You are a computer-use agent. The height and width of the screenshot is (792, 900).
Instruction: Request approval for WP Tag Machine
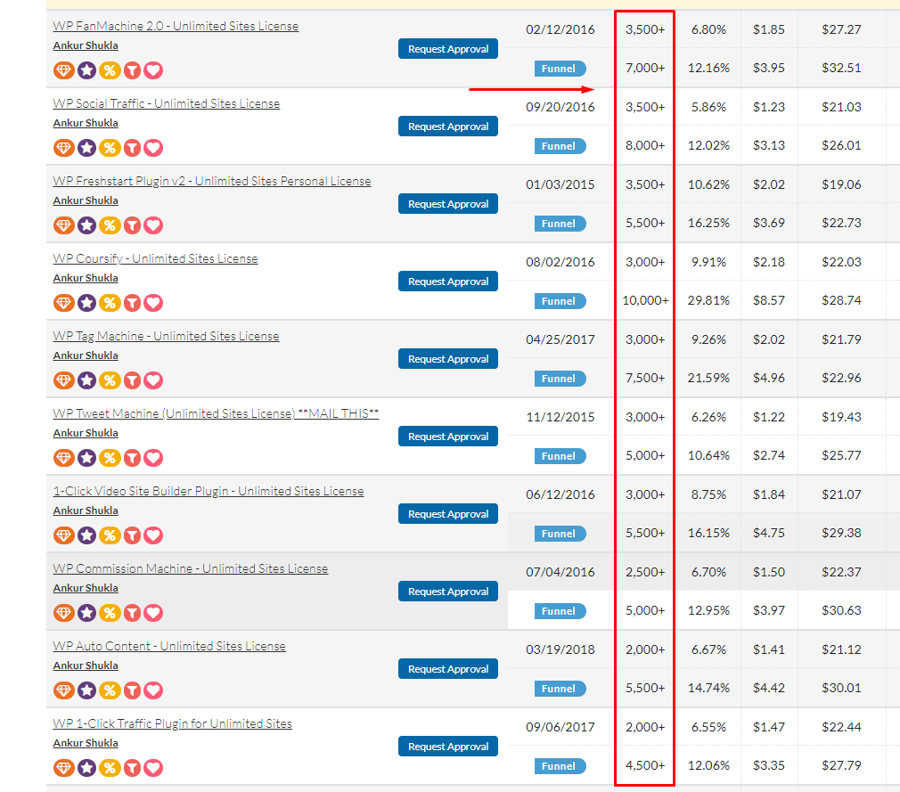448,359
